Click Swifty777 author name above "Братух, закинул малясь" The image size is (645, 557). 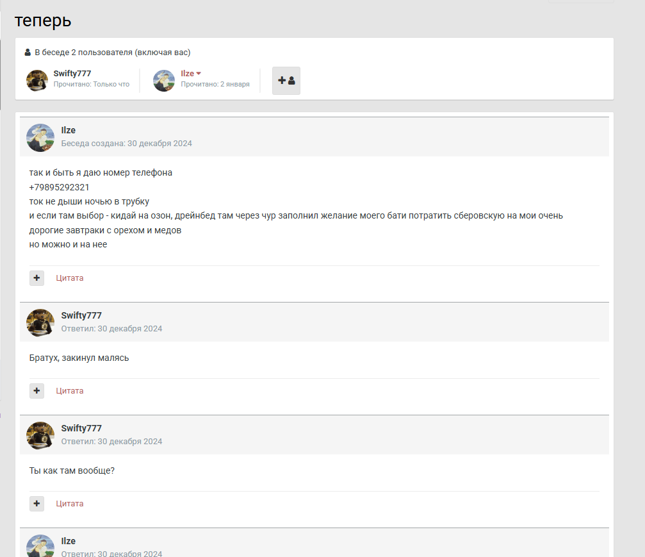[x=81, y=316]
